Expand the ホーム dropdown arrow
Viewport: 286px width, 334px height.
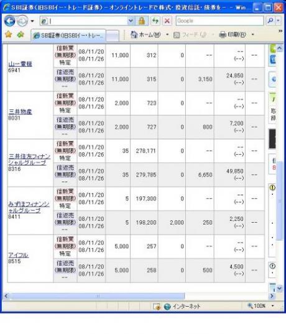(x=167, y=34)
